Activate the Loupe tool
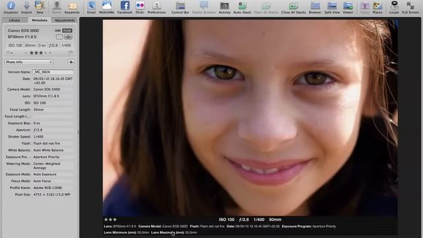This screenshot has width=423, height=238. point(394,5)
